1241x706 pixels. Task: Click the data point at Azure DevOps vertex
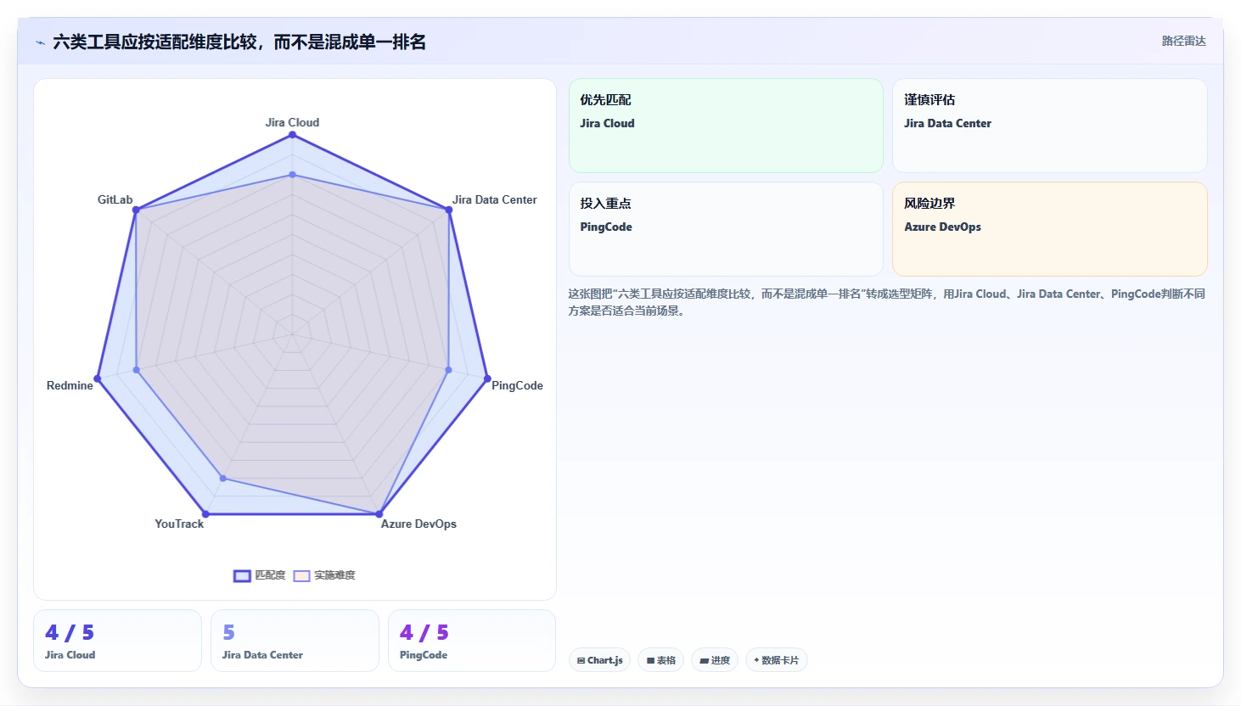click(379, 513)
